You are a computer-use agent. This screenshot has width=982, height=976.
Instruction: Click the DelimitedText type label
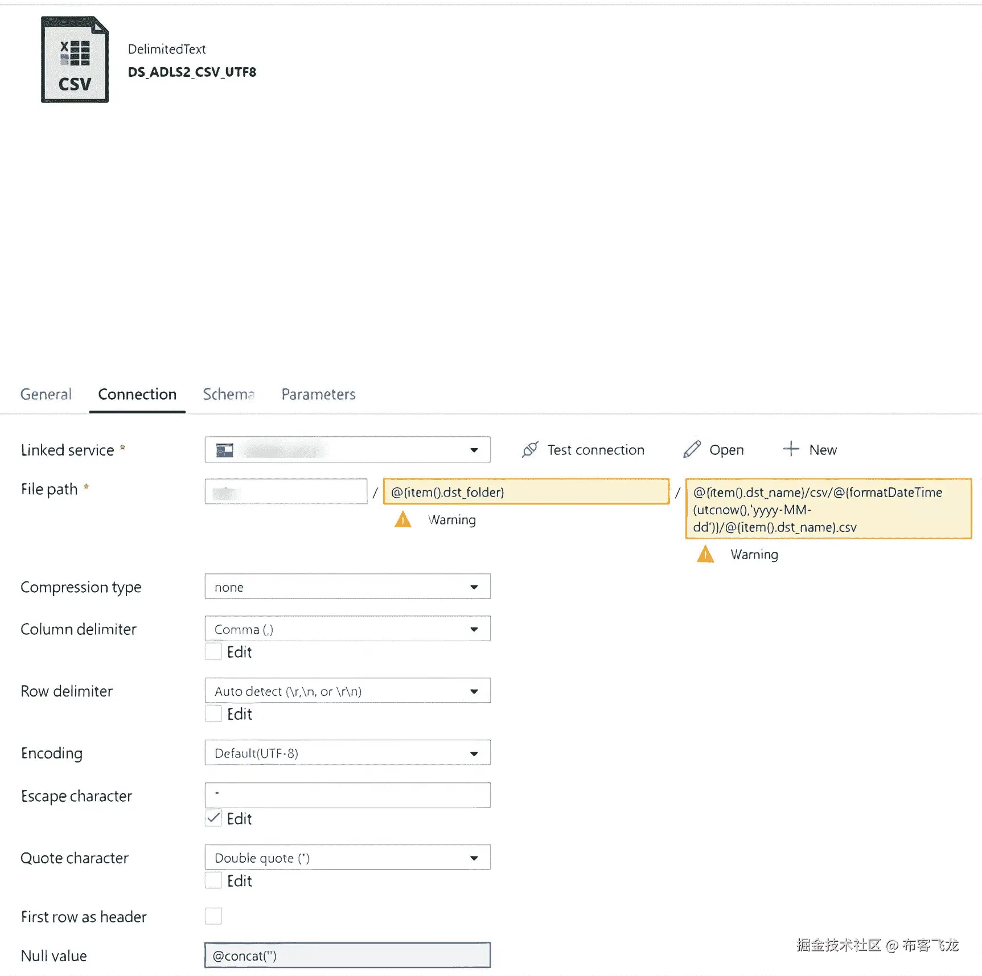[x=167, y=49]
